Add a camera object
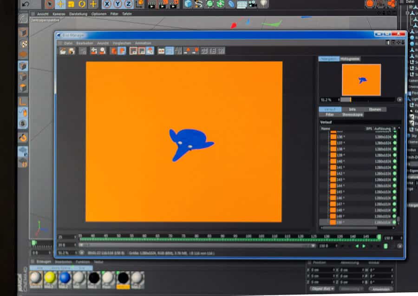The height and width of the screenshot is (296, 418). [x=253, y=4]
